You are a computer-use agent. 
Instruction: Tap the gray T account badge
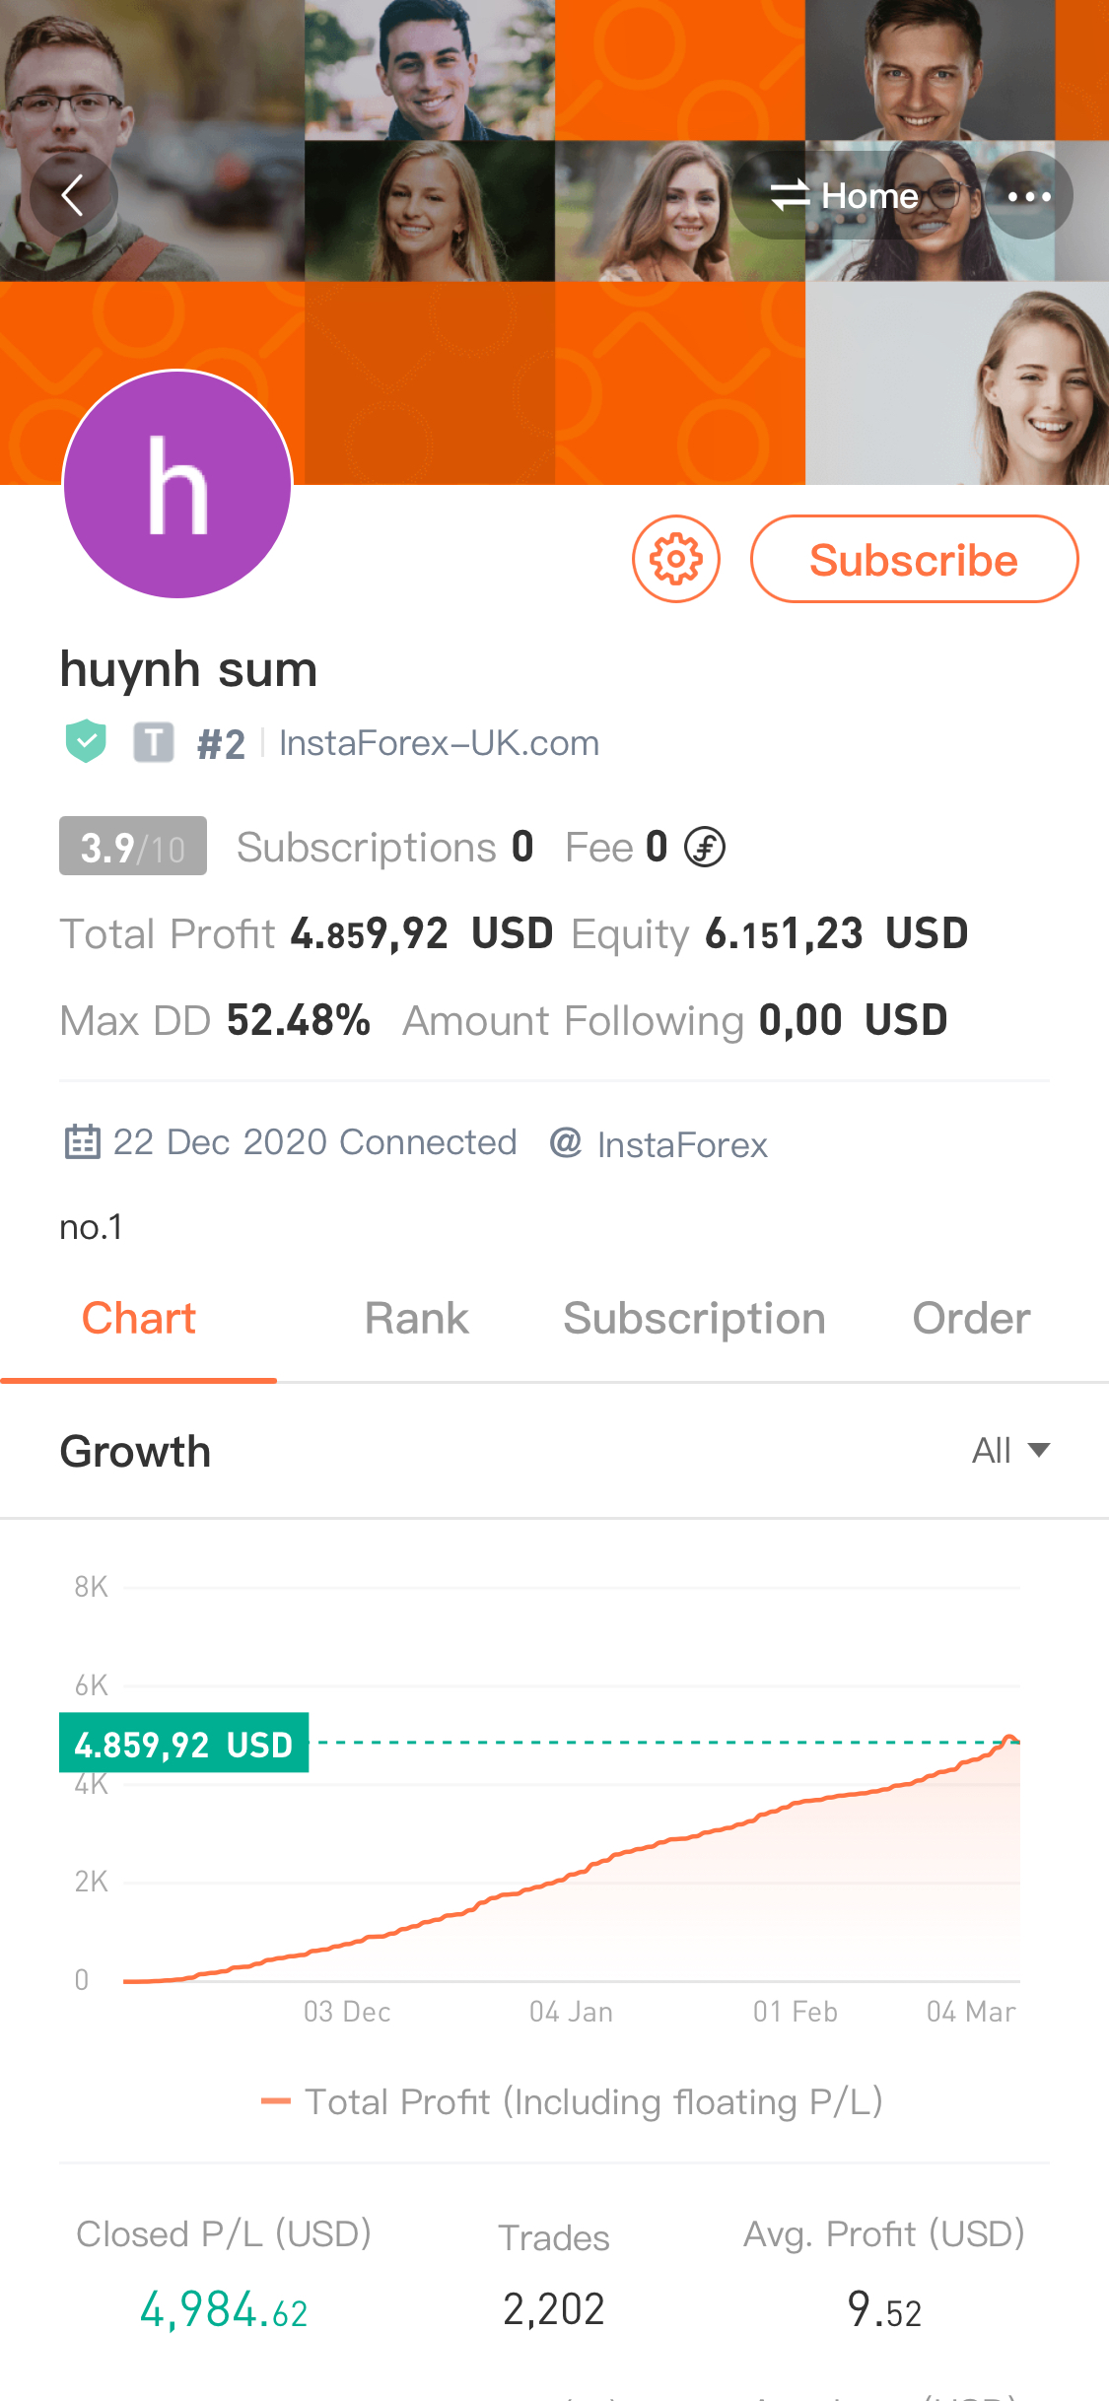coord(154,742)
